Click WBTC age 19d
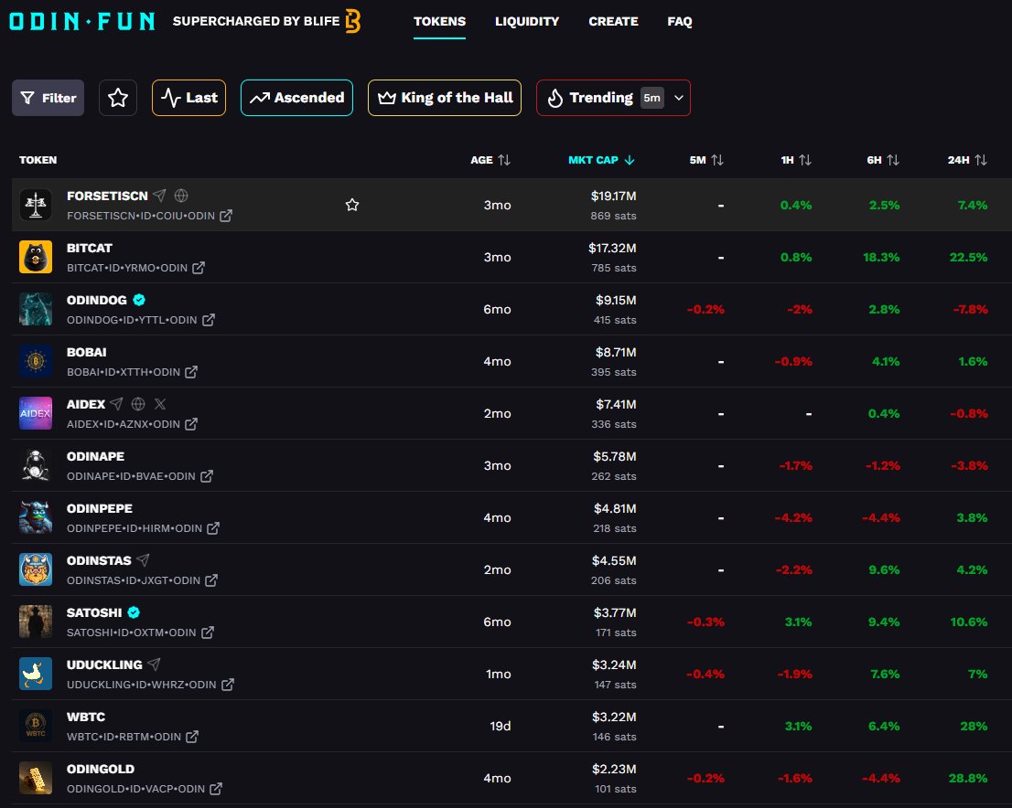This screenshot has width=1012, height=808. point(501,726)
